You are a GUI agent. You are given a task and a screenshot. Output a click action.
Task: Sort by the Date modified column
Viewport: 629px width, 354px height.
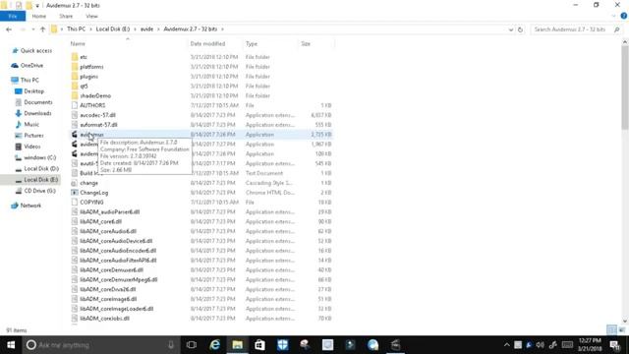click(207, 43)
